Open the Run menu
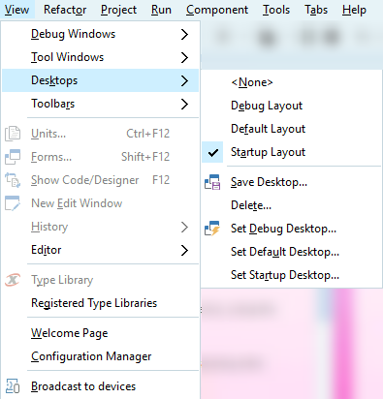The height and width of the screenshot is (399, 383). click(161, 10)
